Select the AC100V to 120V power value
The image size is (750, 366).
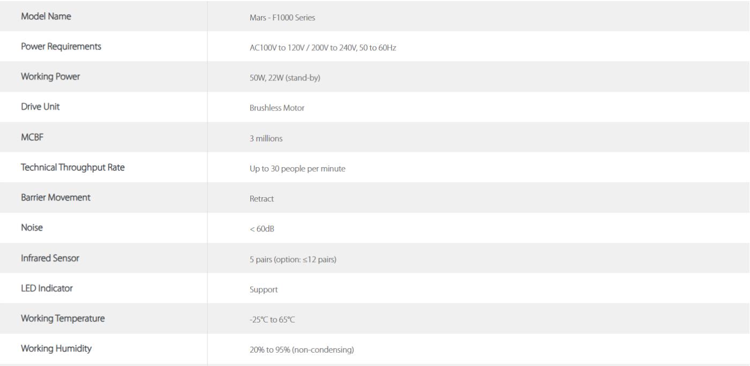tap(319, 48)
